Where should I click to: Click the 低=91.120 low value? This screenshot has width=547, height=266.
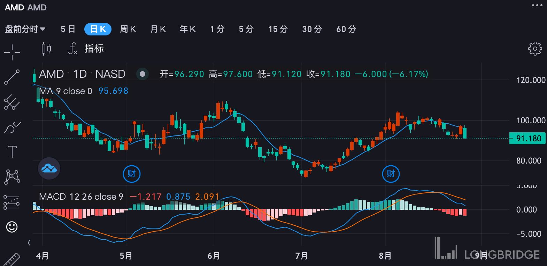(279, 74)
